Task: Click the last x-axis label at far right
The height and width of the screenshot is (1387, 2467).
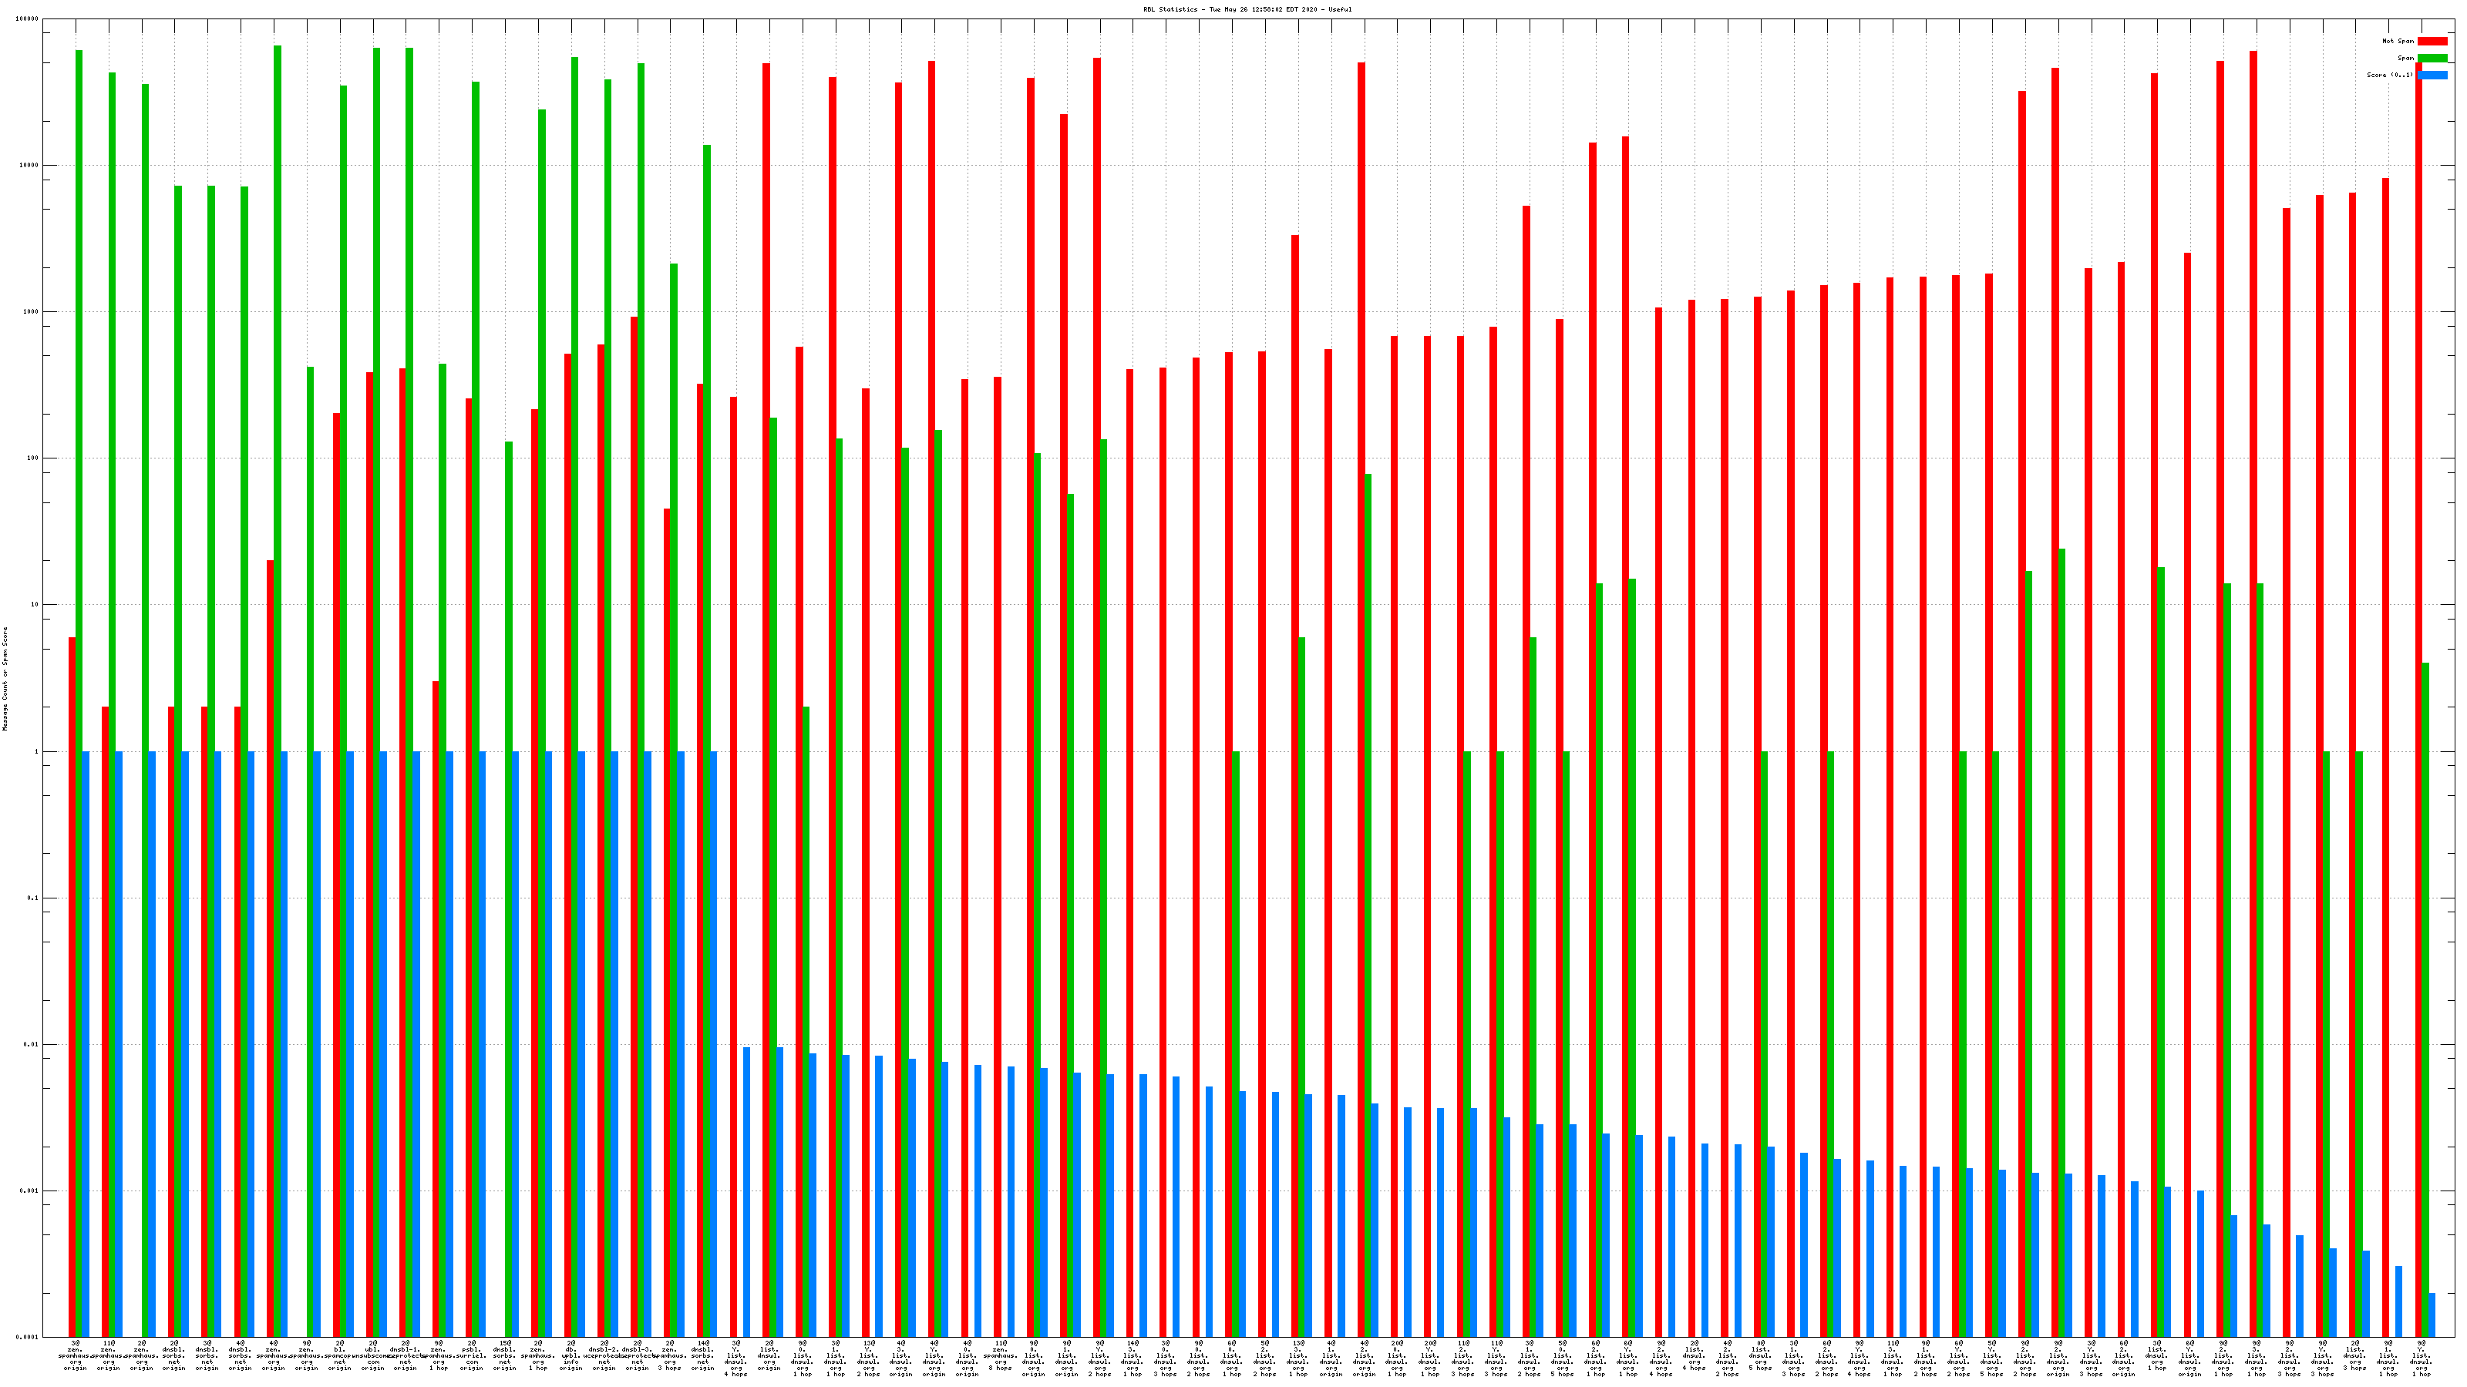Action: pyautogui.click(x=2421, y=1359)
